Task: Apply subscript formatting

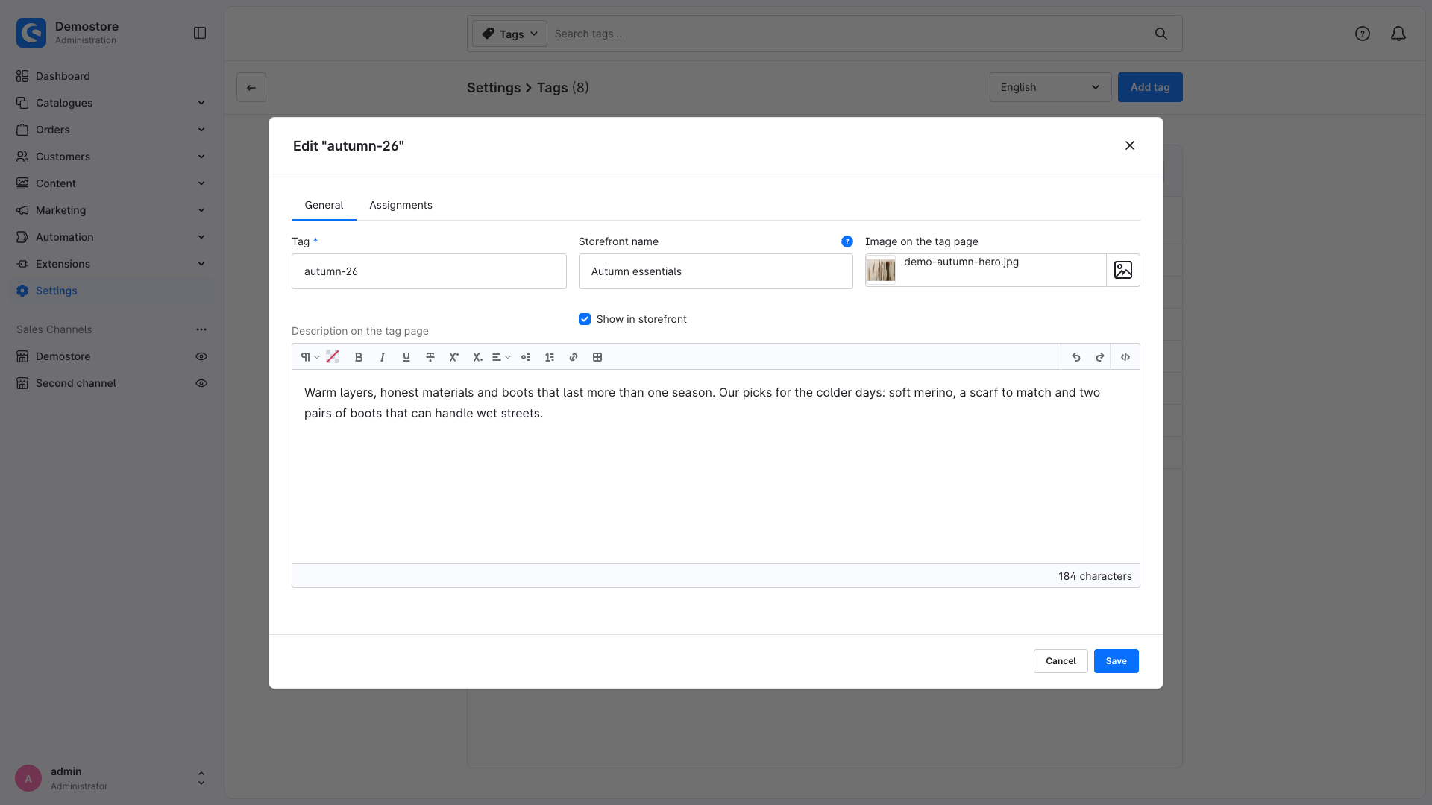Action: coord(477,357)
